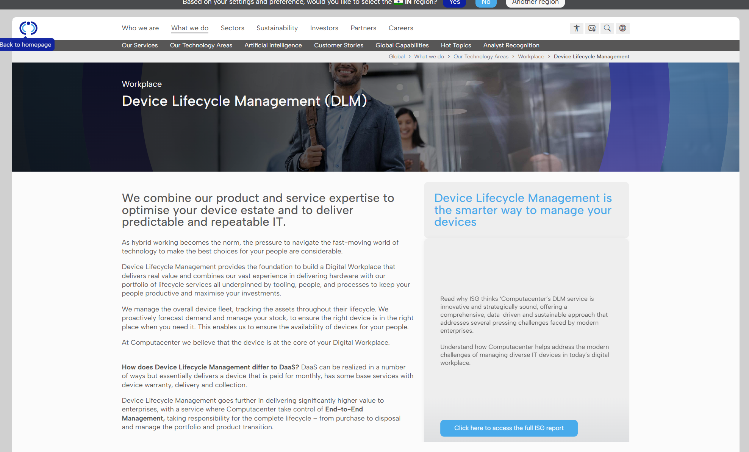
Task: Click the paragraph starting "Device Lifecycle Management provides the foundation"
Action: click(x=266, y=280)
